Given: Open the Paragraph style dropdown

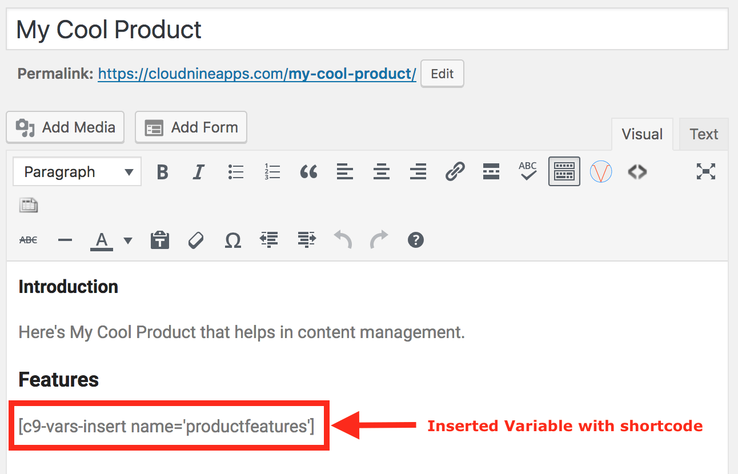Looking at the screenshot, I should 77,171.
